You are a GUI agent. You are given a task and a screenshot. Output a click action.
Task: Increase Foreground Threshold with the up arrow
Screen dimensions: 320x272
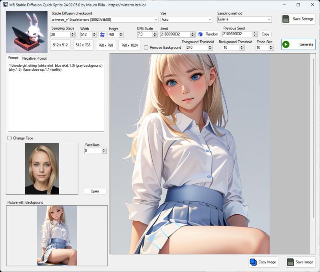[210, 46]
